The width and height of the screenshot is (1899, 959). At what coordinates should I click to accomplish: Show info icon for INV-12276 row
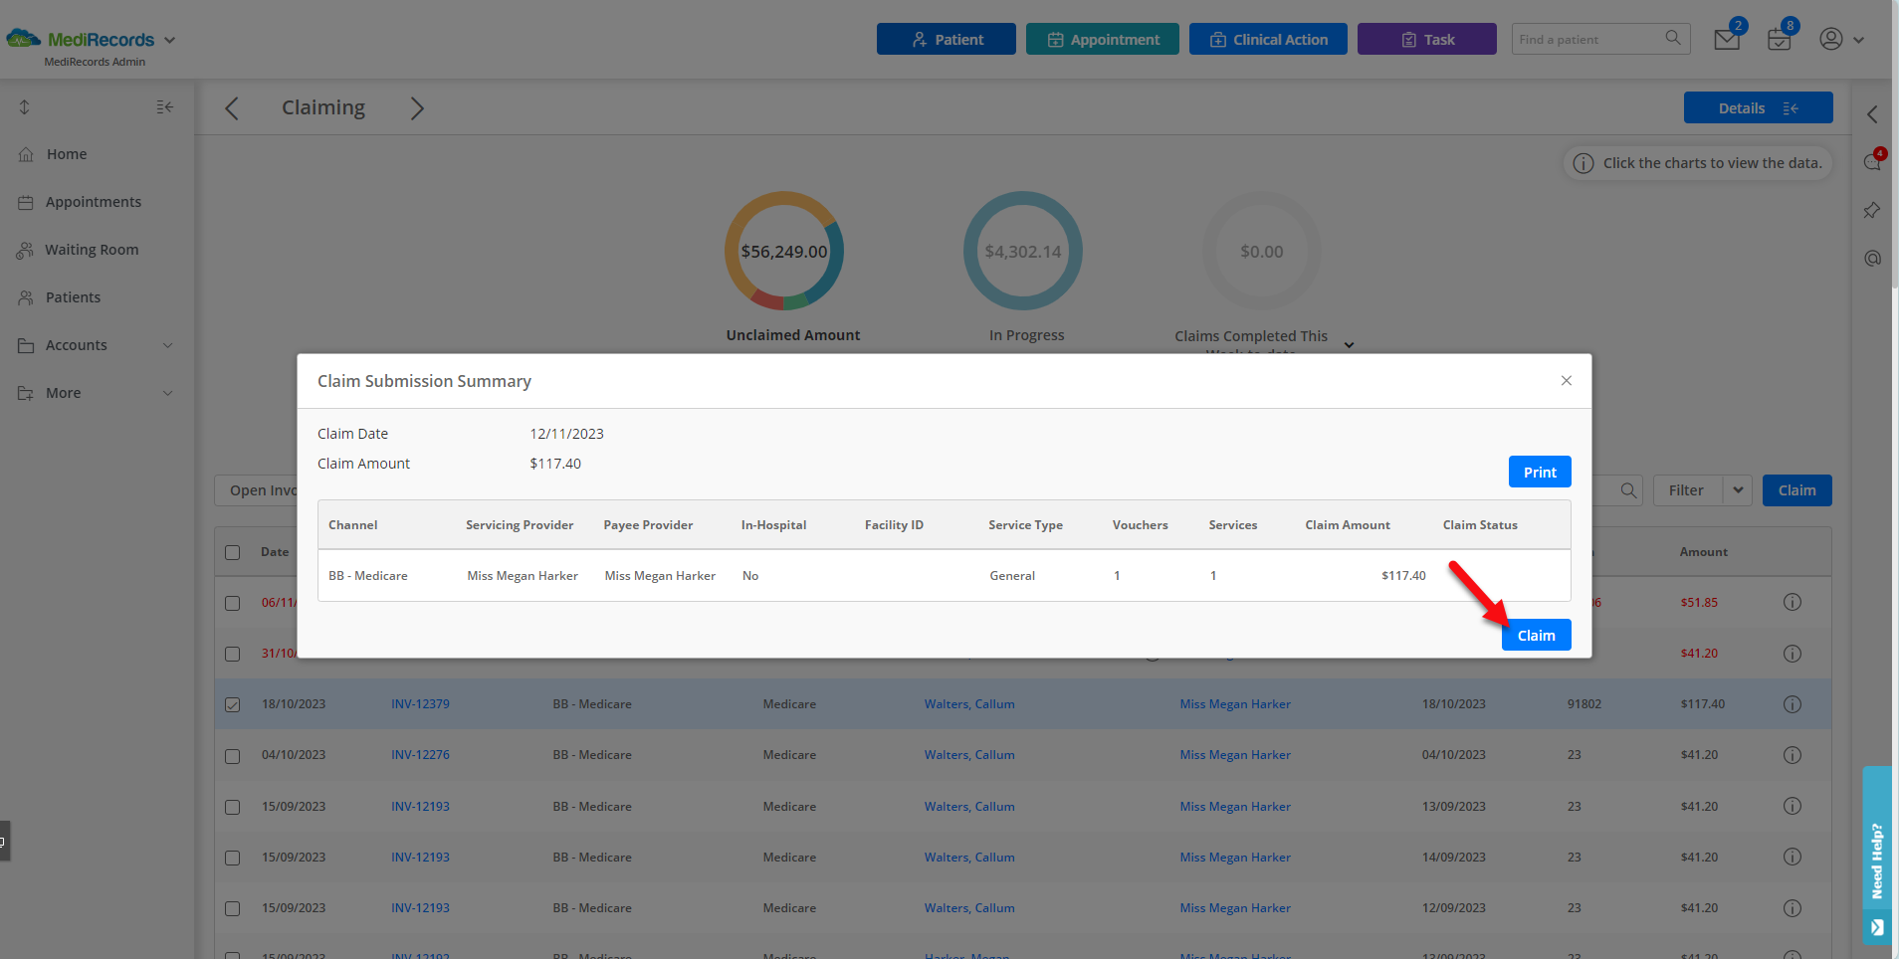point(1793,755)
